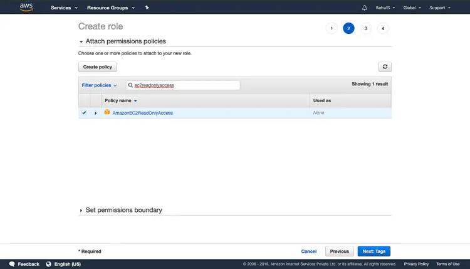Open the Resource Groups dropdown
The image size is (470, 269).
[110, 8]
